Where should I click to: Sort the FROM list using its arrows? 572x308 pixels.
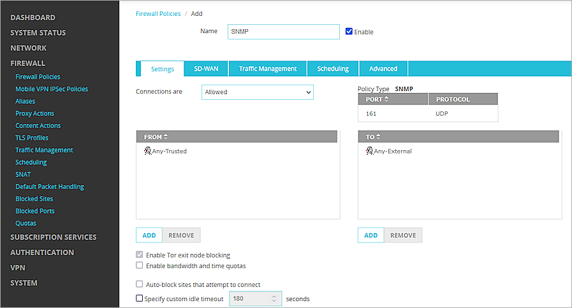[166, 137]
